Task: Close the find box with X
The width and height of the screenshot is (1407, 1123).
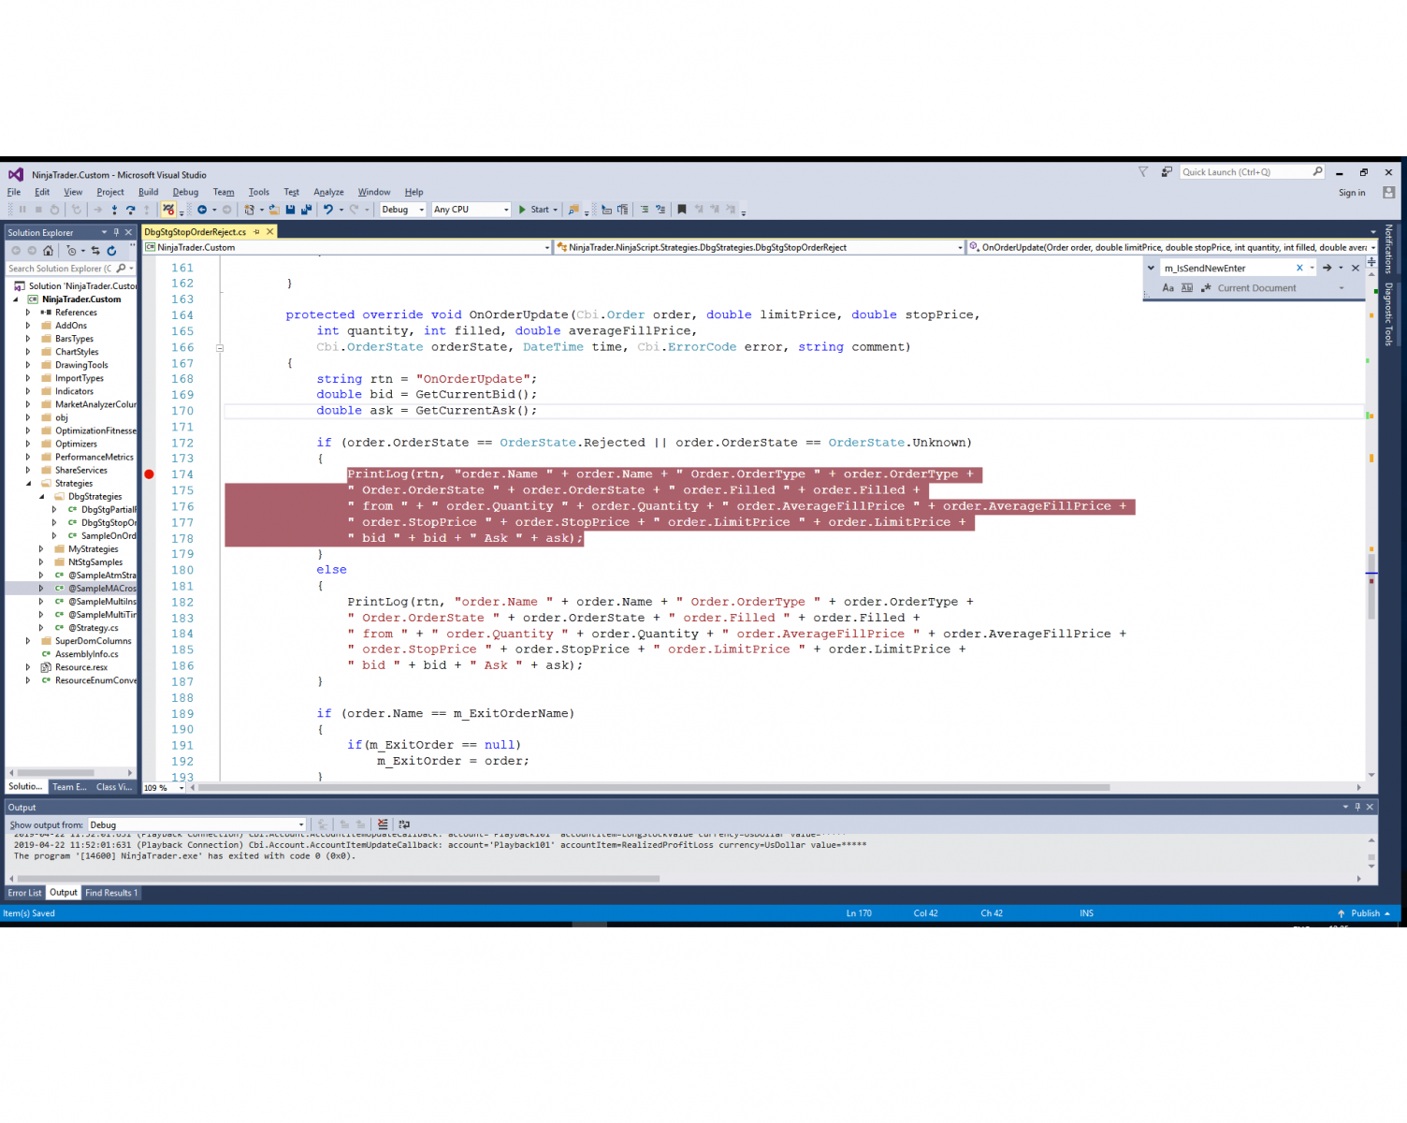Action: click(1356, 268)
